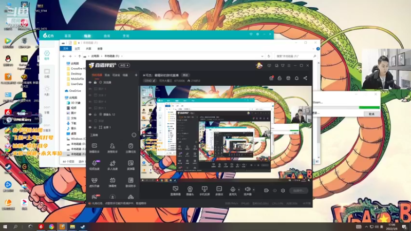Mute the 扬声器 speaker

click(x=248, y=190)
